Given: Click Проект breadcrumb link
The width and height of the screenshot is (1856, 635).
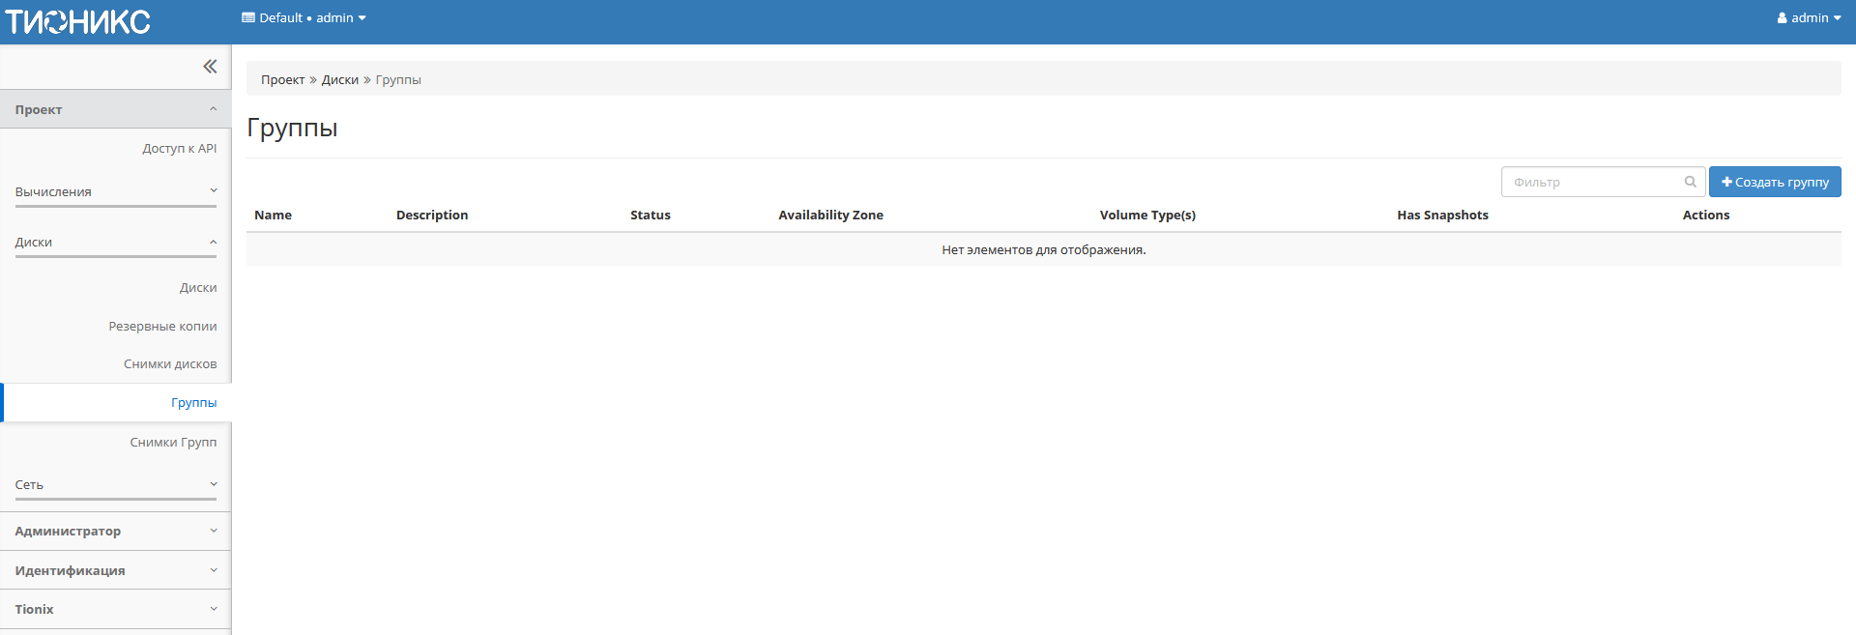Looking at the screenshot, I should (x=282, y=80).
